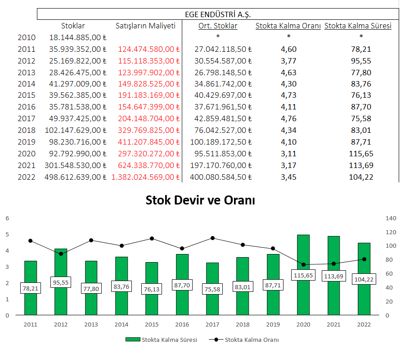
Task: Click the EGE ENDÜSTRİ A.Ş. title cell
Action: [218, 14]
